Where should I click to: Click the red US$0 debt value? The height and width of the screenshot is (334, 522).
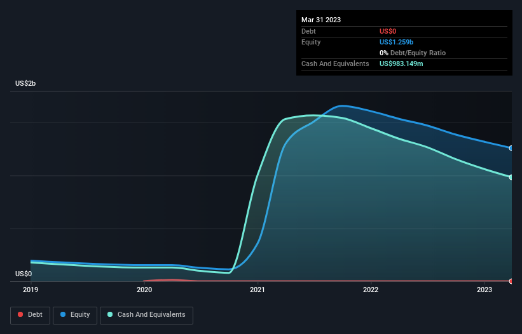[x=388, y=31]
